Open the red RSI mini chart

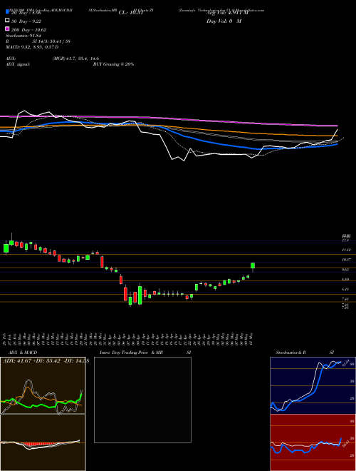313,442
